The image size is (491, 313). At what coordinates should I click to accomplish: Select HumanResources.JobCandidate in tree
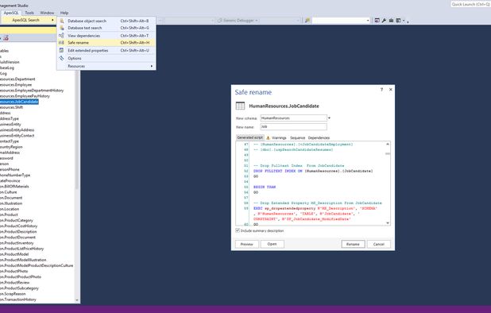[x=19, y=102]
